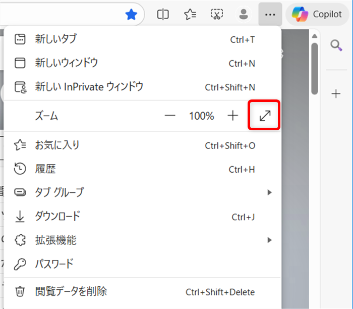
Task: Select 新しいタブ menu entry
Action: coord(143,39)
